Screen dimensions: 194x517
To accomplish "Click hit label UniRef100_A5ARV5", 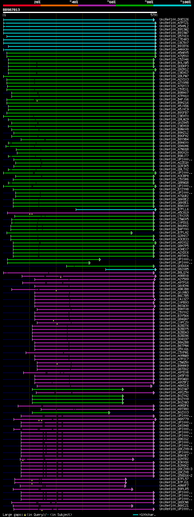I will point(174,53).
